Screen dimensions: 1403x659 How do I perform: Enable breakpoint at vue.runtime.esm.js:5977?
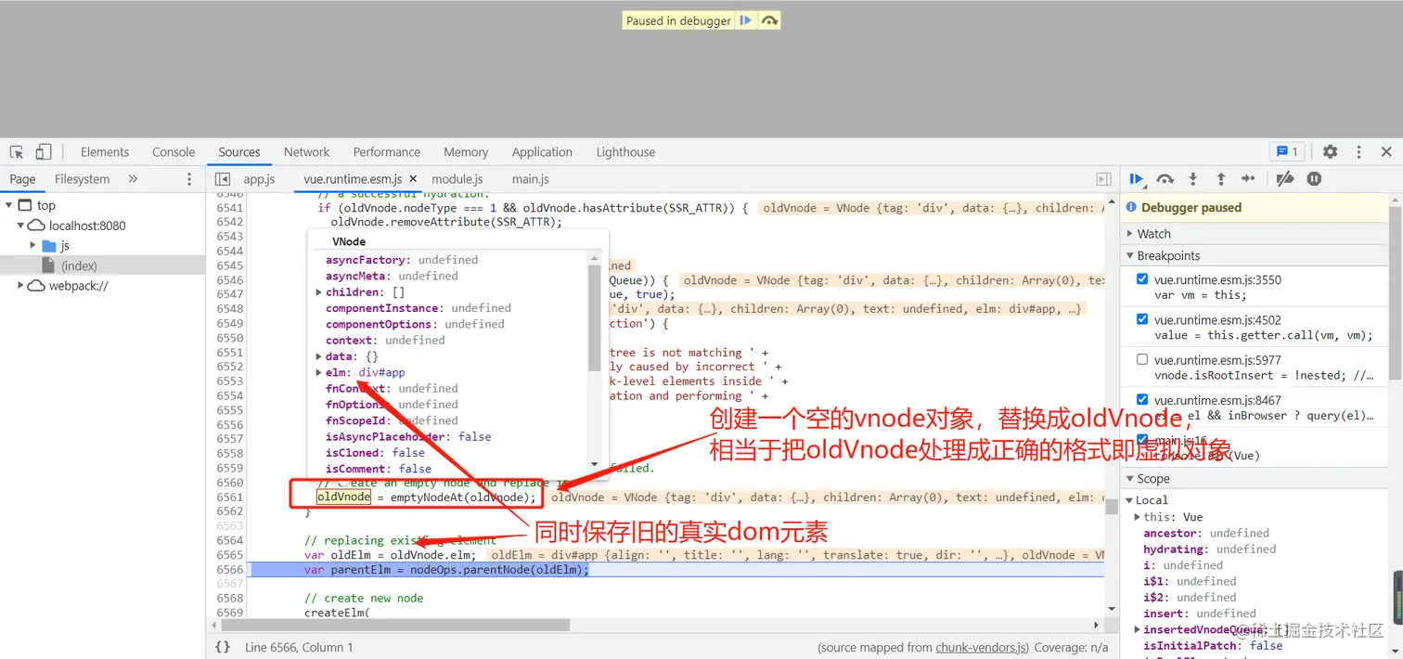coord(1142,359)
